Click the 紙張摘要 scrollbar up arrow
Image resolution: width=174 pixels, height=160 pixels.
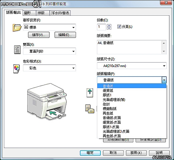click(x=164, y=43)
